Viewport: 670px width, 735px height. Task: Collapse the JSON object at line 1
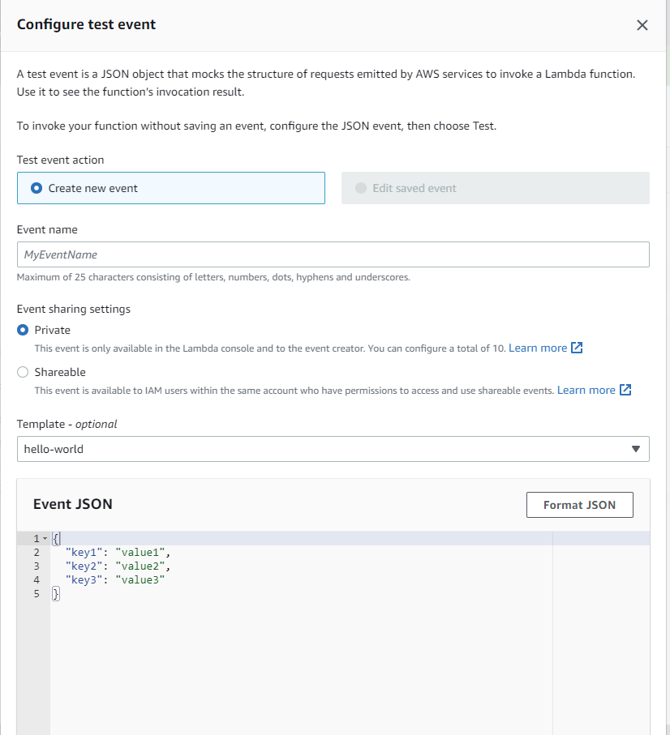point(45,539)
